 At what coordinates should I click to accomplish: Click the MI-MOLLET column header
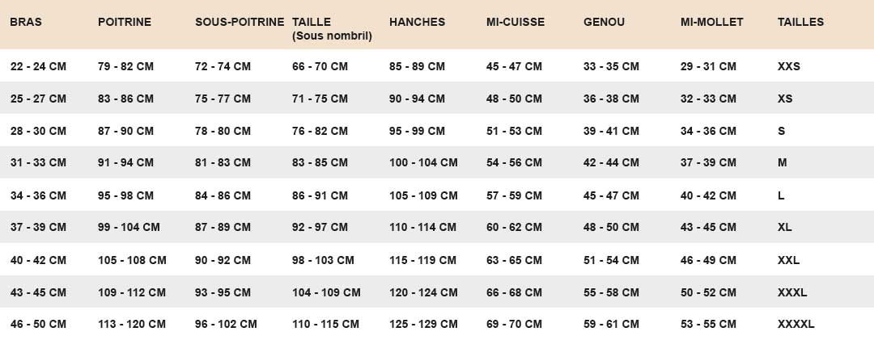coord(711,23)
